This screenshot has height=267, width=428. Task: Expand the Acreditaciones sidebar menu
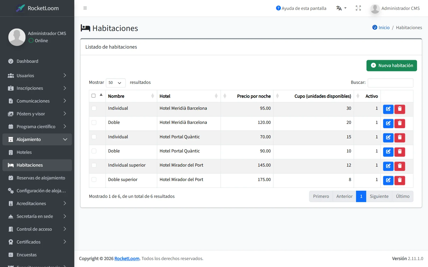click(37, 203)
